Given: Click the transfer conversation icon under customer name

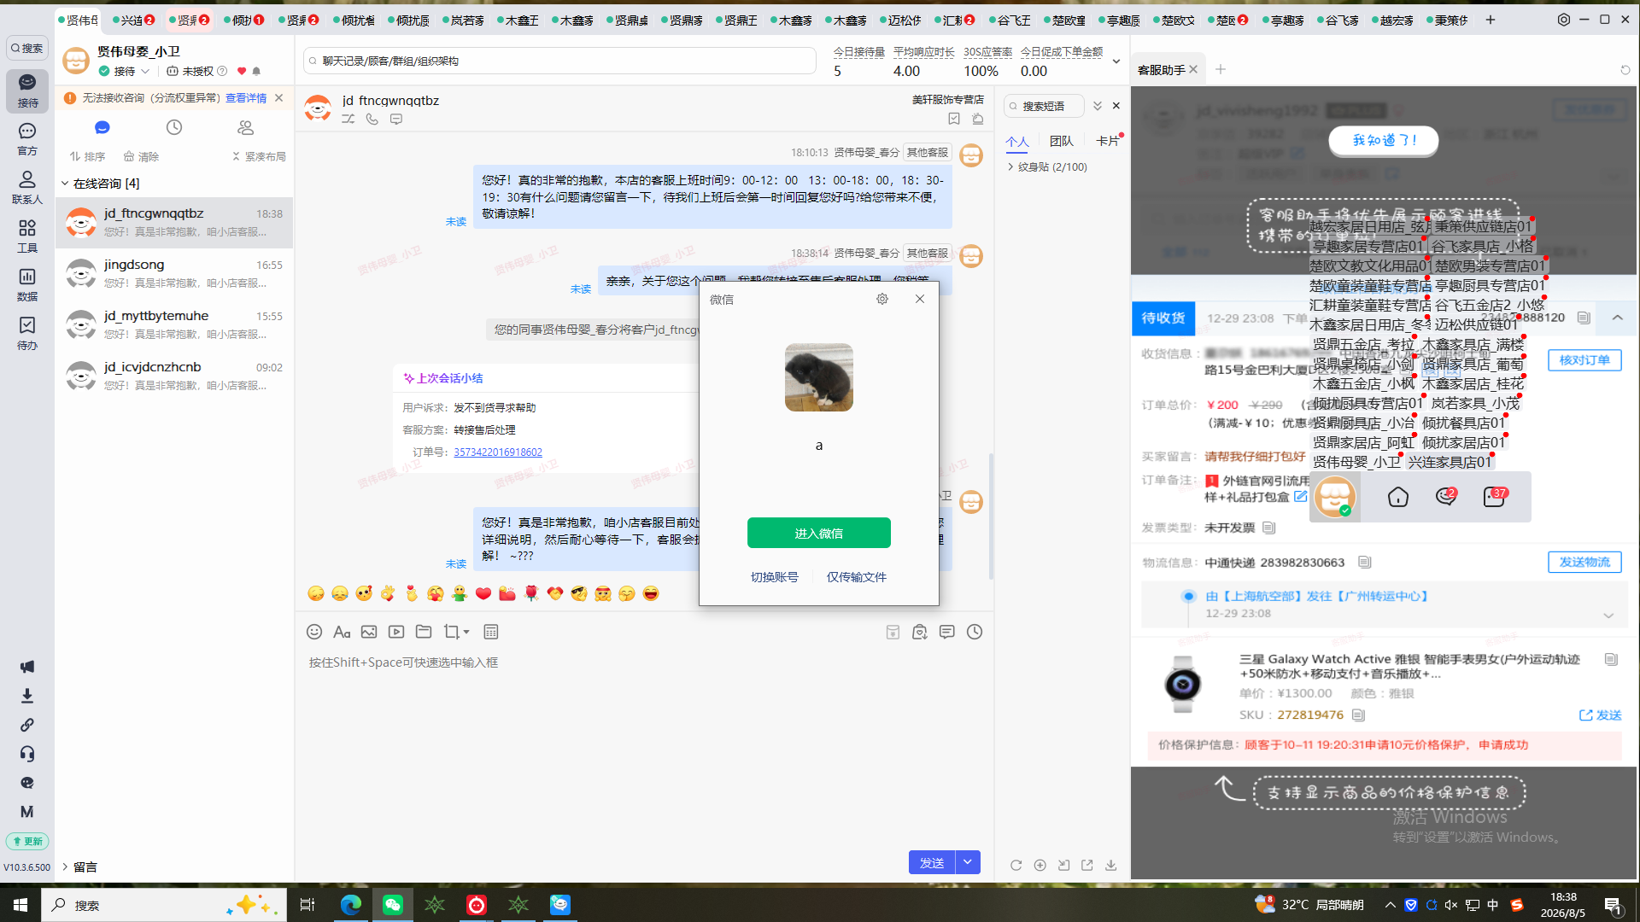Looking at the screenshot, I should click(x=348, y=120).
